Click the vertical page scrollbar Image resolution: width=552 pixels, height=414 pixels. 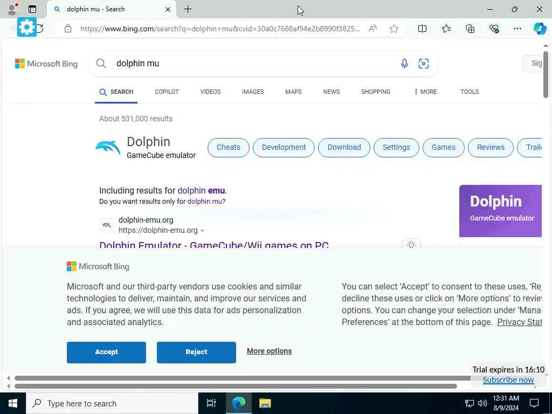pyautogui.click(x=546, y=74)
